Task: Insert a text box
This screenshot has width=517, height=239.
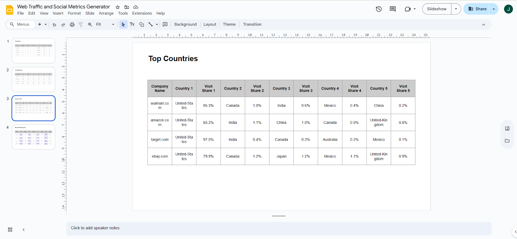Action: coord(132,24)
